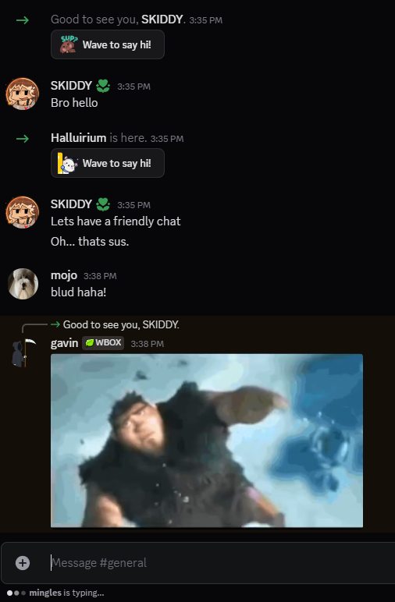Screen dimensions: 395x602
Task: Open the GIF posted by gavin
Action: (x=207, y=441)
